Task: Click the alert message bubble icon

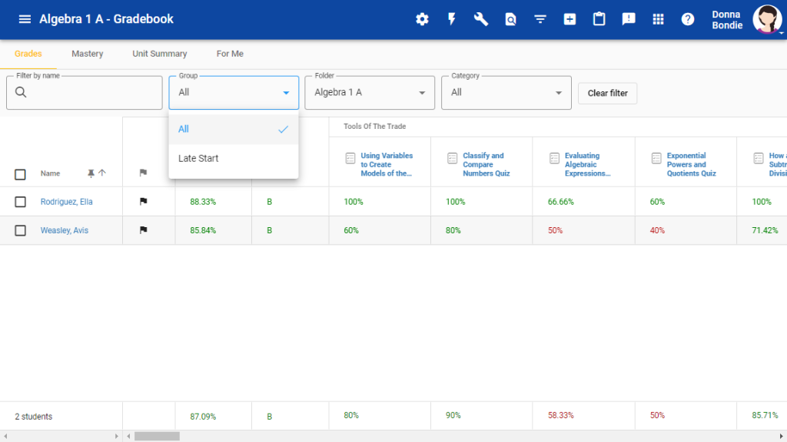Action: pos(629,19)
